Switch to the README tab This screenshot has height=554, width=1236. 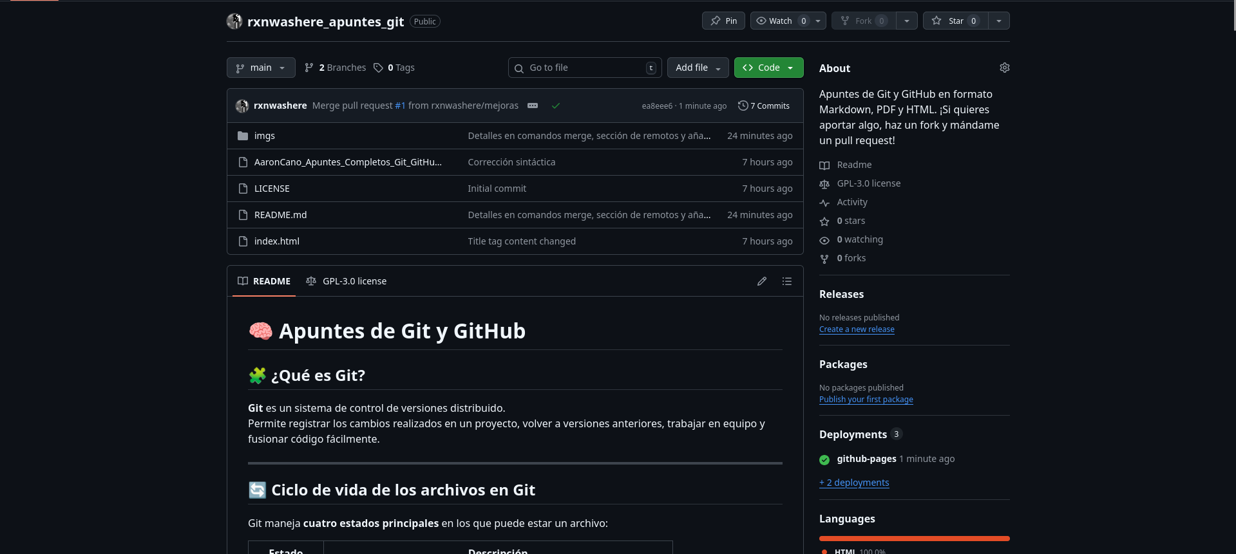pyautogui.click(x=264, y=281)
